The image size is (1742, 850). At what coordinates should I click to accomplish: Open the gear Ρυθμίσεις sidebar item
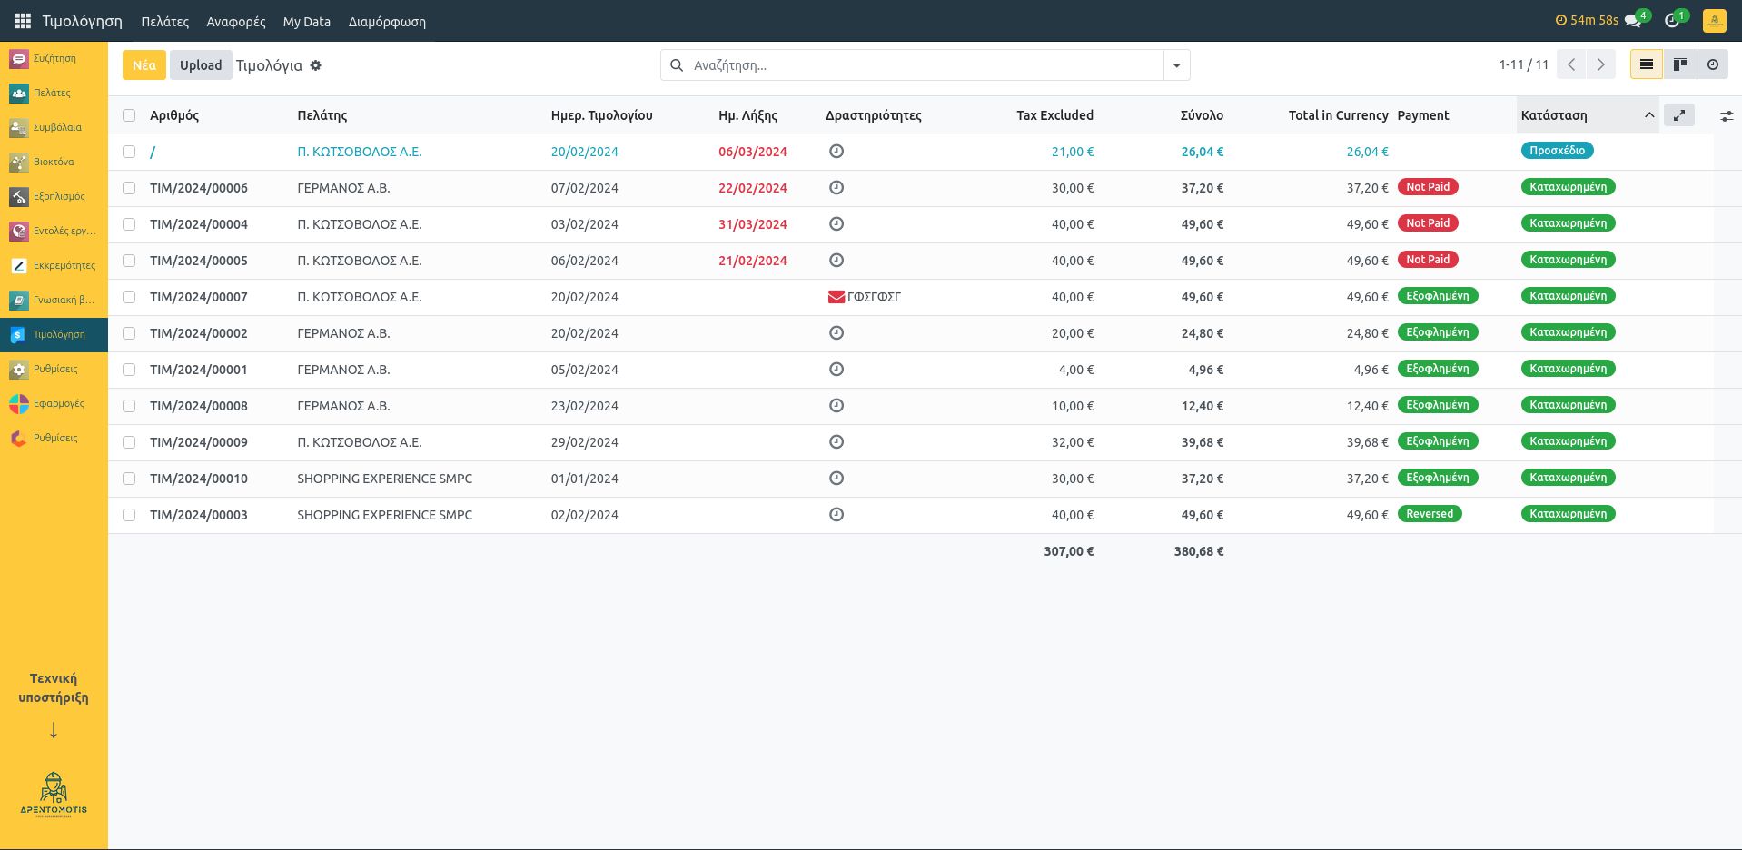(54, 369)
